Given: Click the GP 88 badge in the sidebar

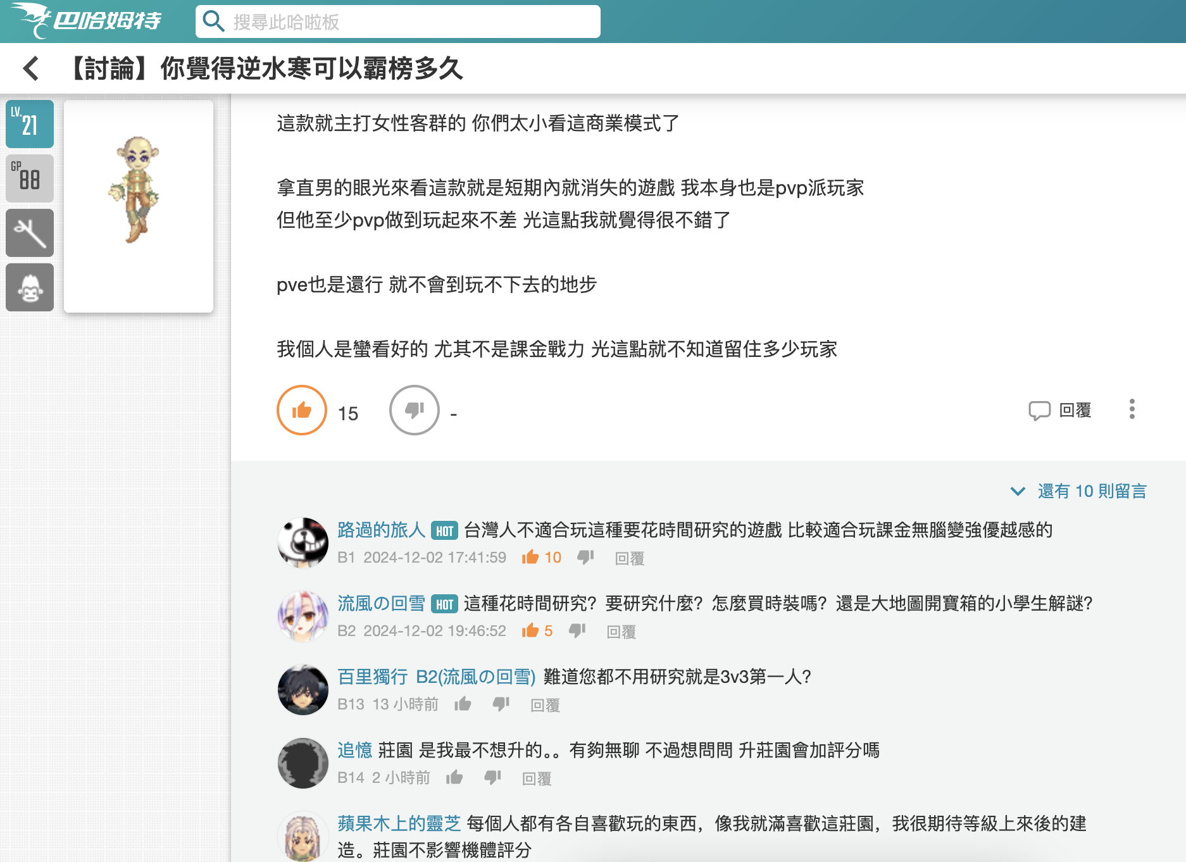Looking at the screenshot, I should coord(29,178).
